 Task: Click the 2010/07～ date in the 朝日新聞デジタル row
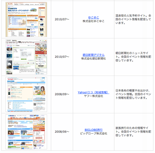(x=62, y=57)
